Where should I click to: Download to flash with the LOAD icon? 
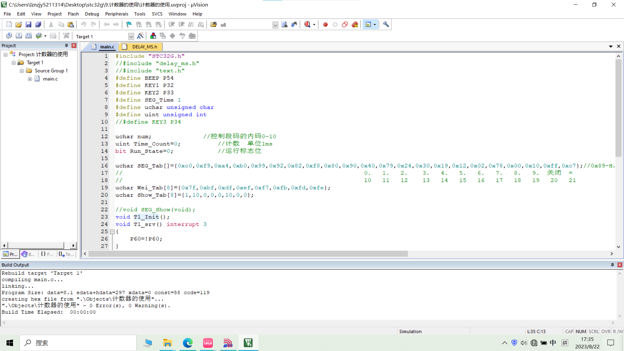click(x=66, y=36)
